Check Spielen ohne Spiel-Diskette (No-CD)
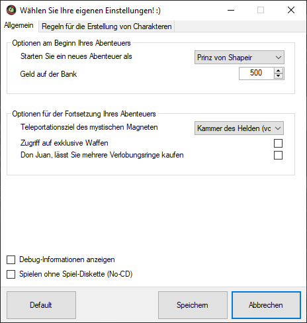Screen dimensions: 307x323 [x=11, y=275]
